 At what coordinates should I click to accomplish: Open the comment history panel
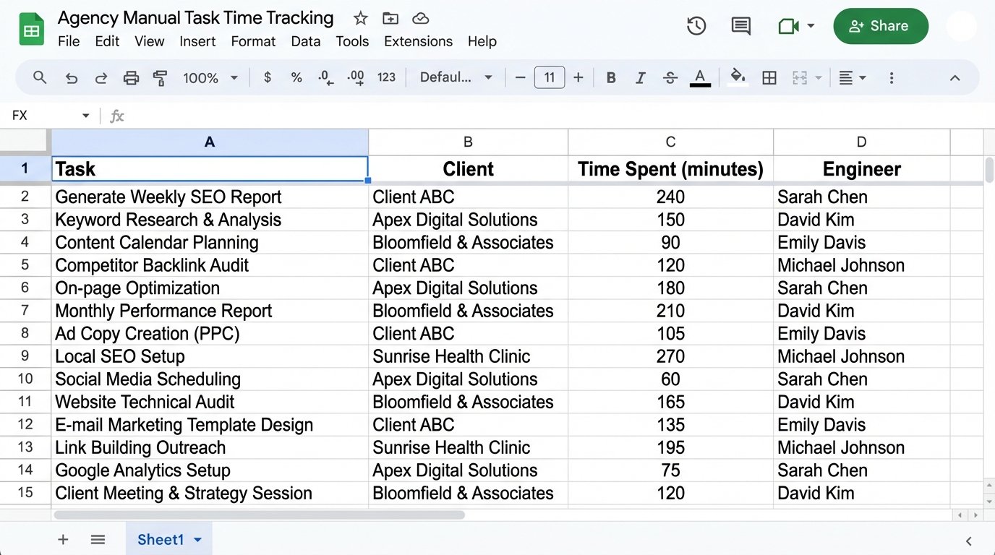click(740, 25)
